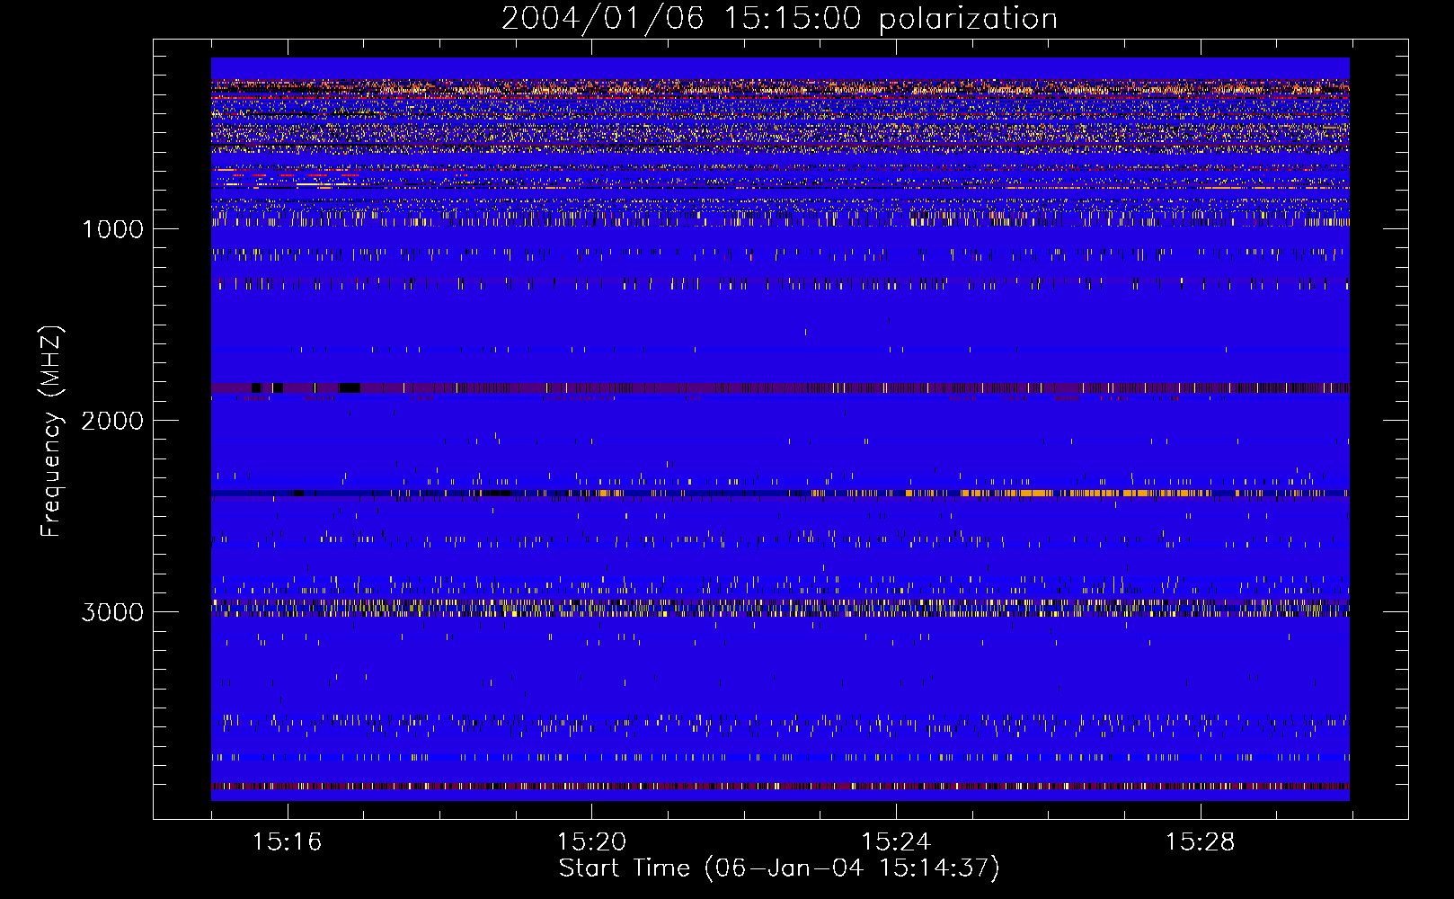Click the 2000 frequency tick label
The image size is (1454, 899).
point(112,421)
